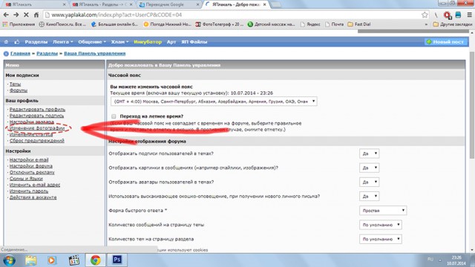The height and width of the screenshot is (267, 475).
Task: Open File Explorer from taskbar
Action: (30, 260)
